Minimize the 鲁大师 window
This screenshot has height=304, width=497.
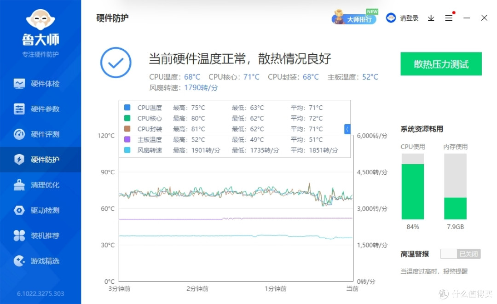[467, 18]
